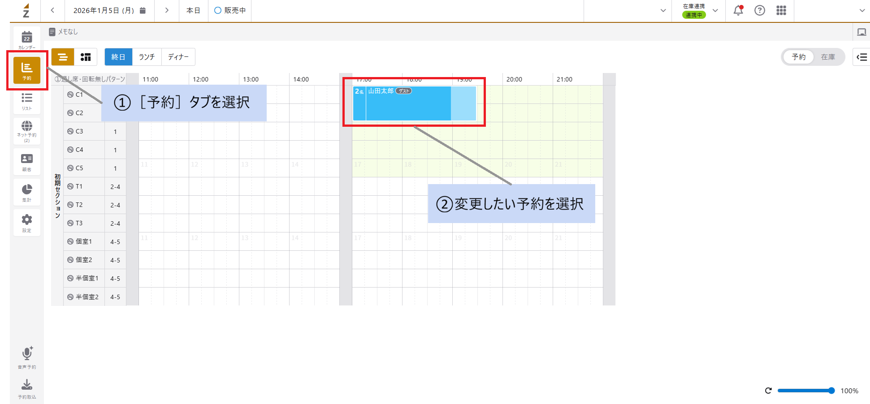
Task: Open the カレンダー sidebar icon
Action: 27,39
